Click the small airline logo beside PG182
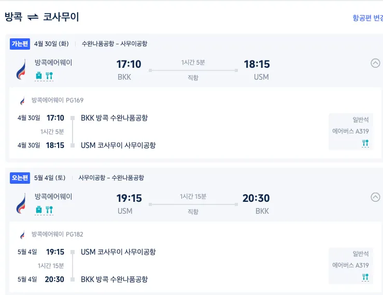Screen dimensions: 383x295 tap(22, 235)
